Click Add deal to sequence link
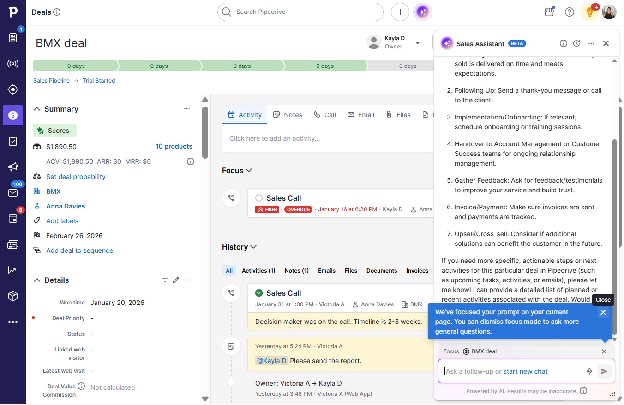The height and width of the screenshot is (405, 624). pyautogui.click(x=79, y=250)
